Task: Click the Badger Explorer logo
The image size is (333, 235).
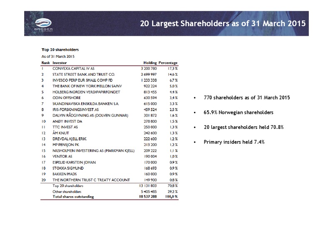Action: pyautogui.click(x=43, y=25)
